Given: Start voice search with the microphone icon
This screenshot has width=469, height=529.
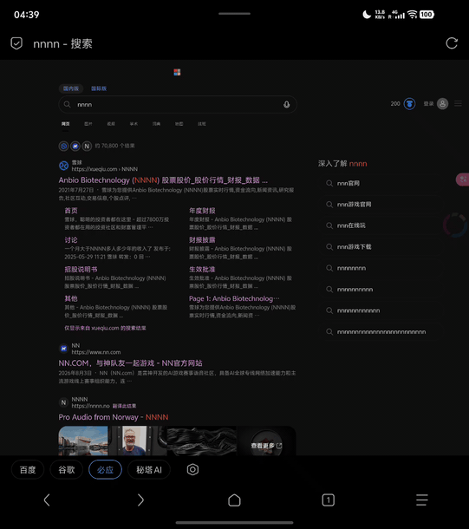Looking at the screenshot, I should click(287, 105).
